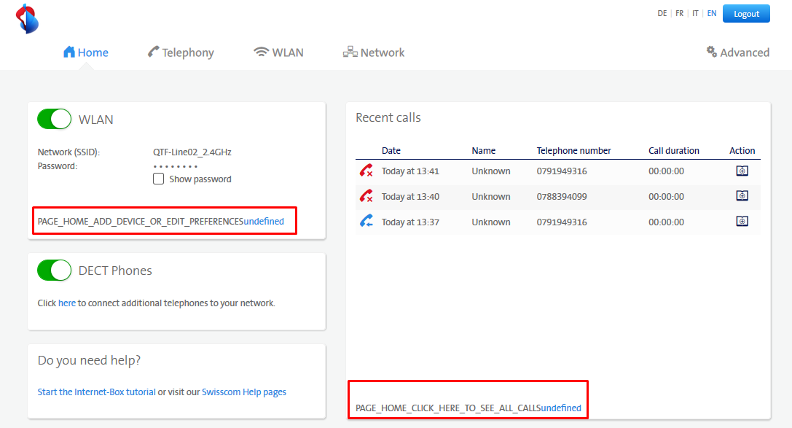The width and height of the screenshot is (792, 428).
Task: Toggle the WLAN switch off
Action: tap(55, 120)
